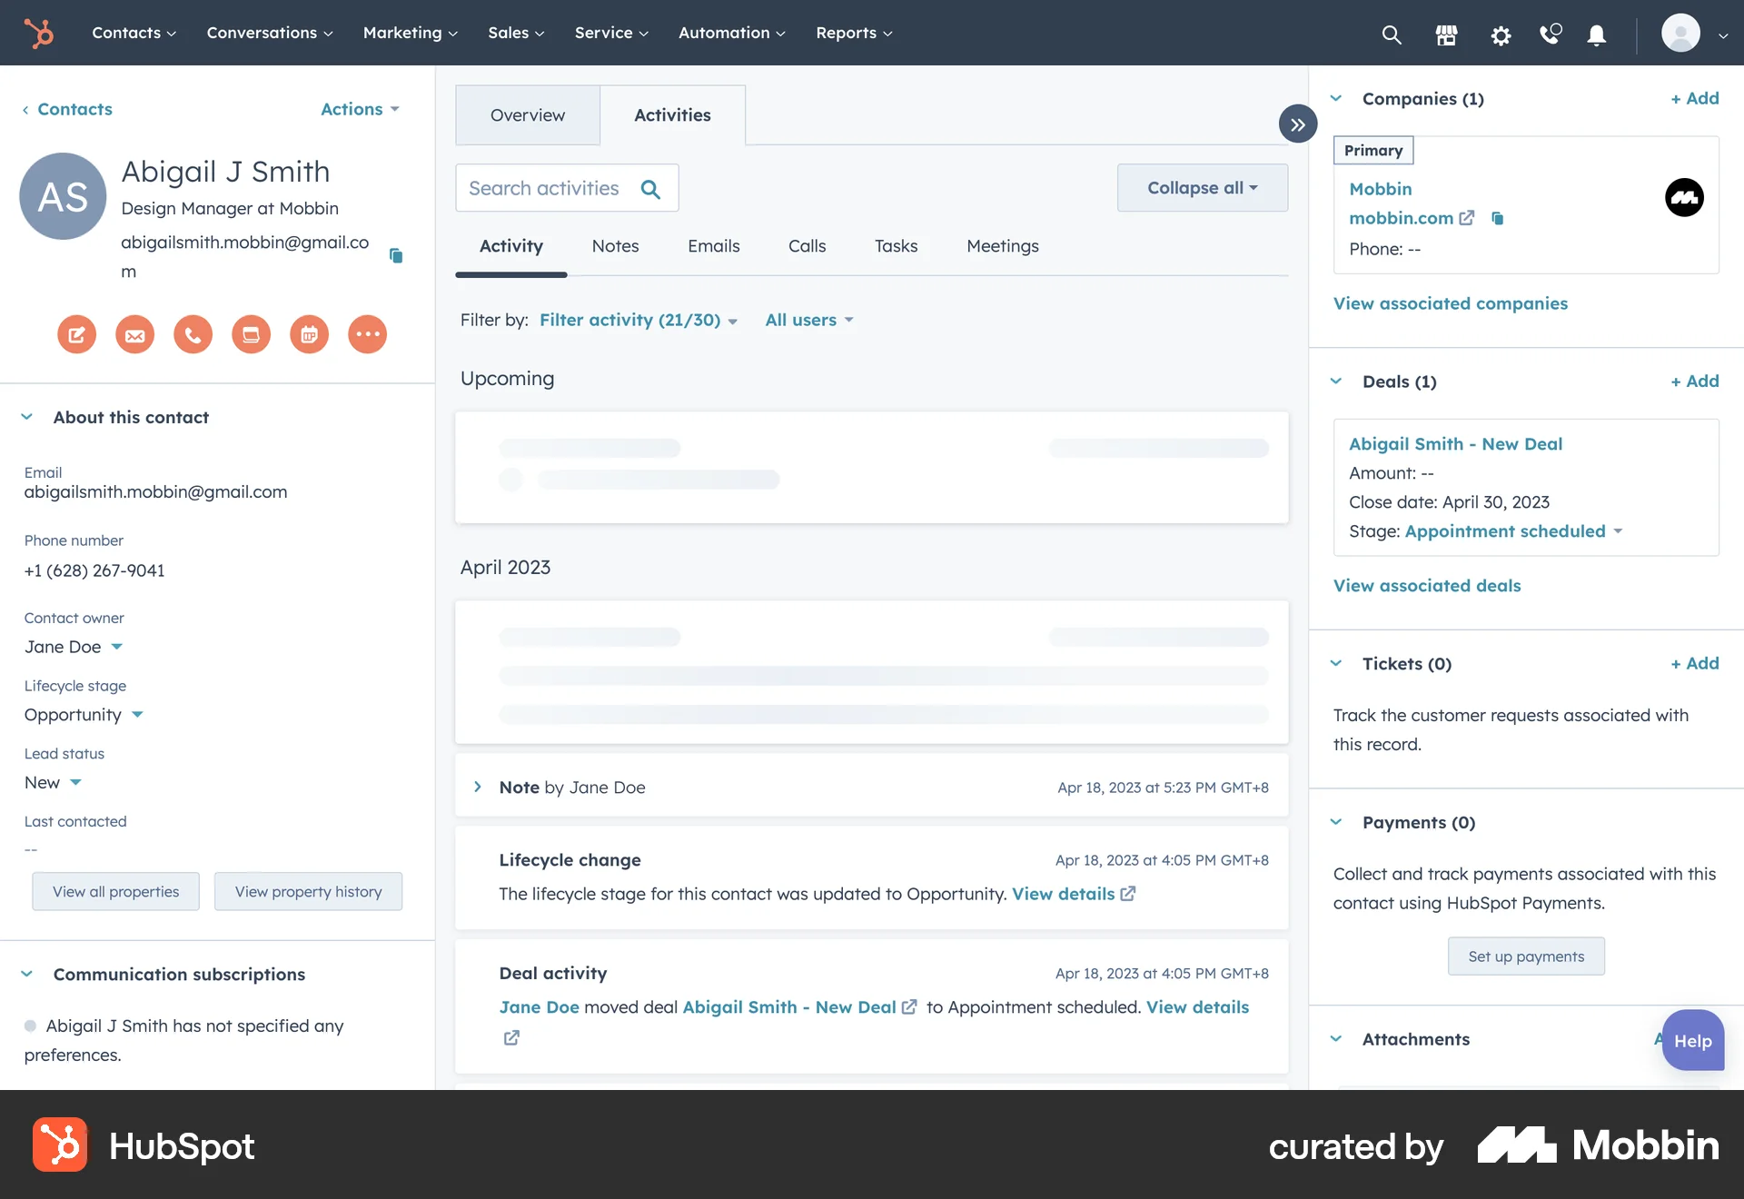Click the log activity orange icon
Screen dimensions: 1744x1199
[x=252, y=334]
